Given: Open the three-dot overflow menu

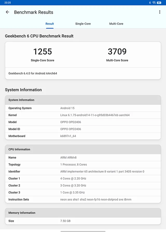Looking at the screenshot, I should point(160,12).
